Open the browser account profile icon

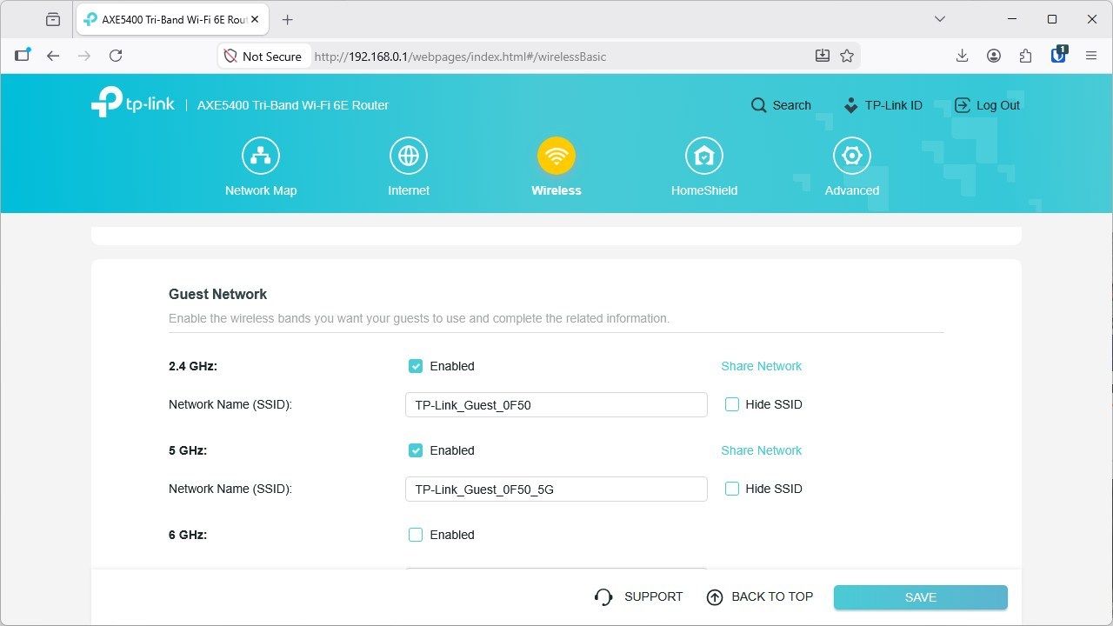click(994, 56)
